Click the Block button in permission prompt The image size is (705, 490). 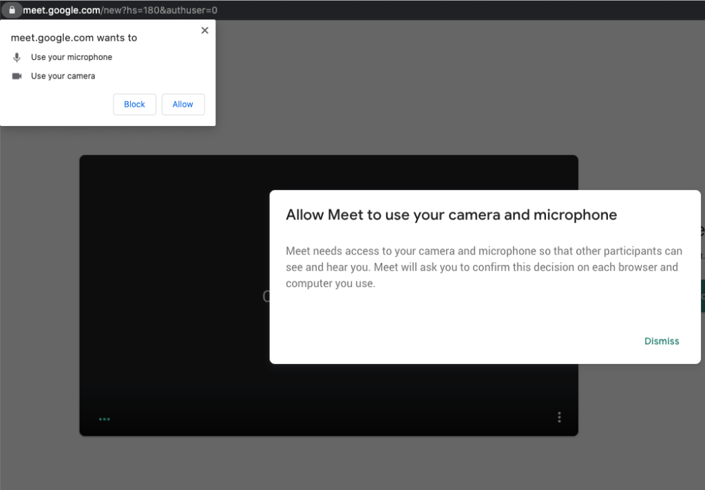tap(134, 105)
